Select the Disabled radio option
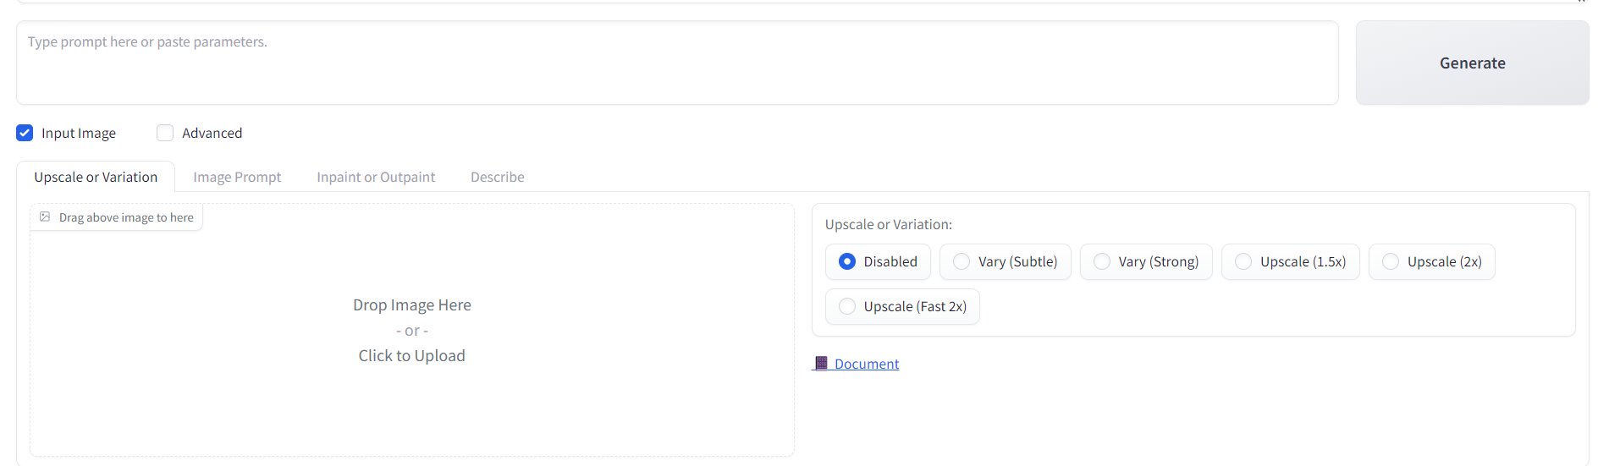This screenshot has width=1598, height=466. 847,262
